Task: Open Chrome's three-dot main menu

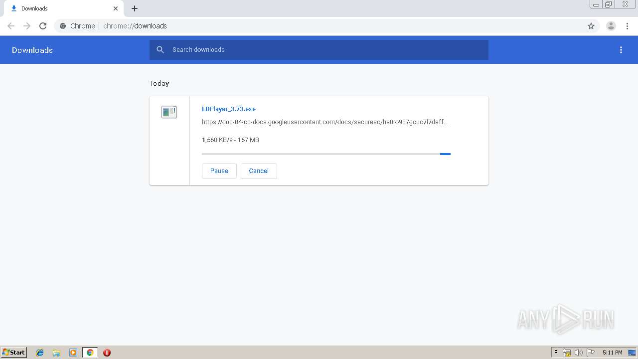Action: point(627,26)
